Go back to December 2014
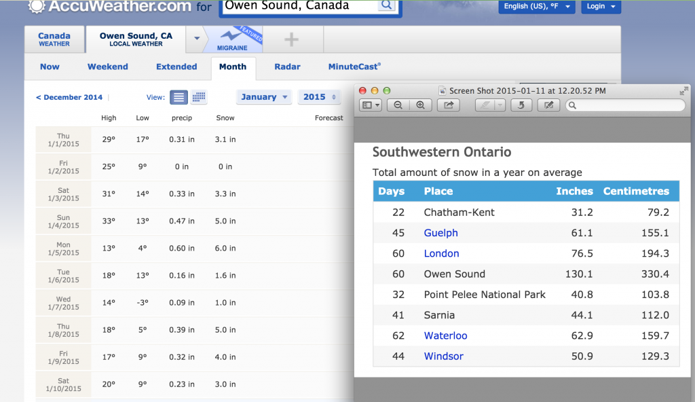The width and height of the screenshot is (695, 402). tap(69, 97)
